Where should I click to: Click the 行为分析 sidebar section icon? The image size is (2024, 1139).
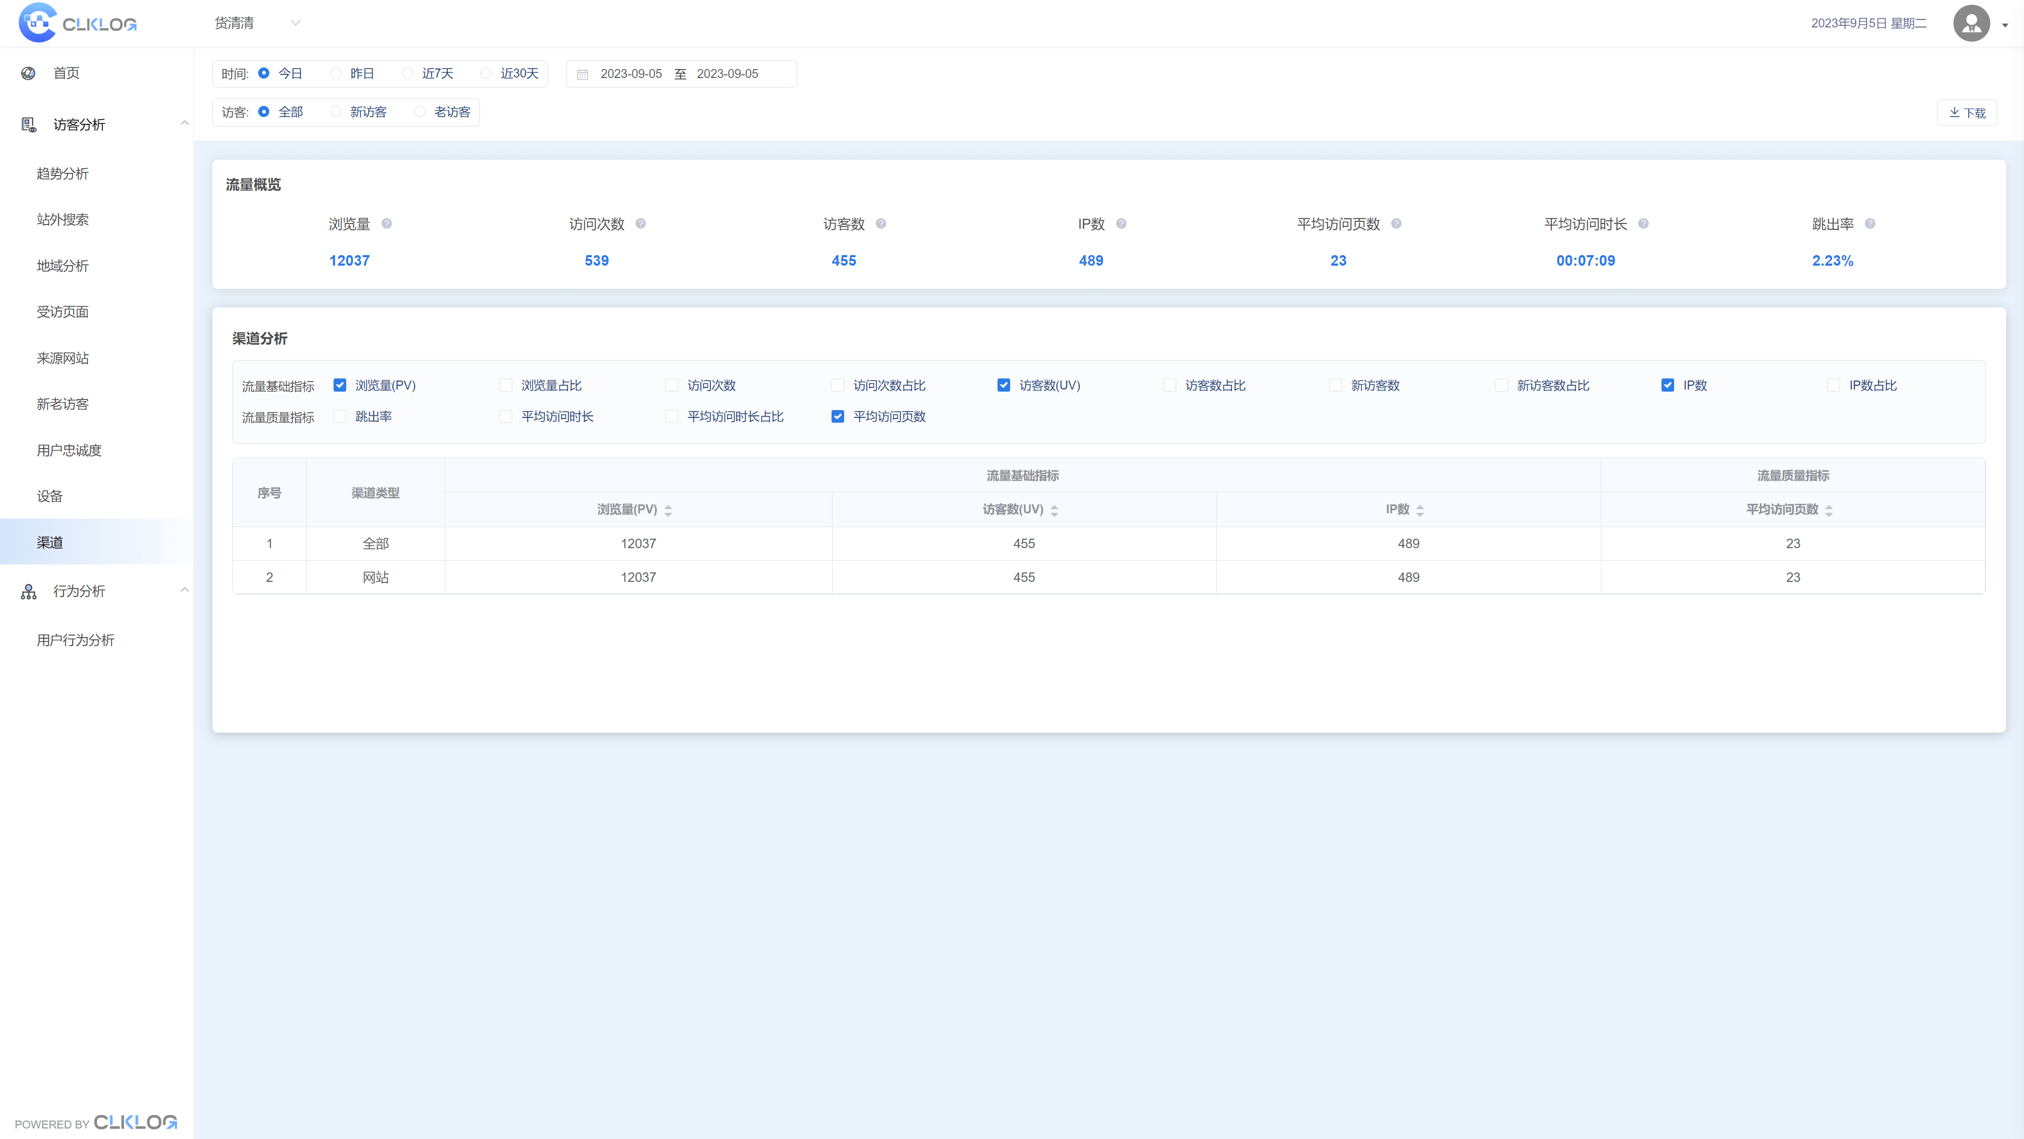coord(28,591)
